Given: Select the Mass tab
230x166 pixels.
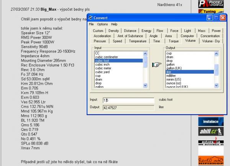Looking at the screenshot, I should click(x=202, y=31).
